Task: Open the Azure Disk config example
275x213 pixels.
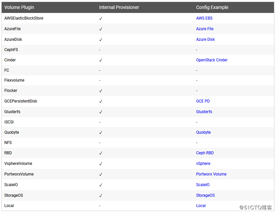Action: click(205, 39)
